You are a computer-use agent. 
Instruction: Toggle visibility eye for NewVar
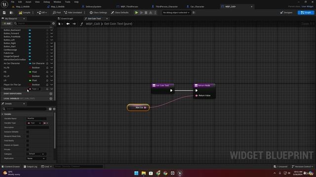pos(52,89)
